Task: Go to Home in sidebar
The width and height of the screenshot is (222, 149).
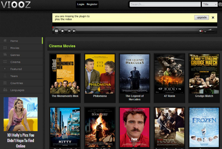Action: point(14,41)
